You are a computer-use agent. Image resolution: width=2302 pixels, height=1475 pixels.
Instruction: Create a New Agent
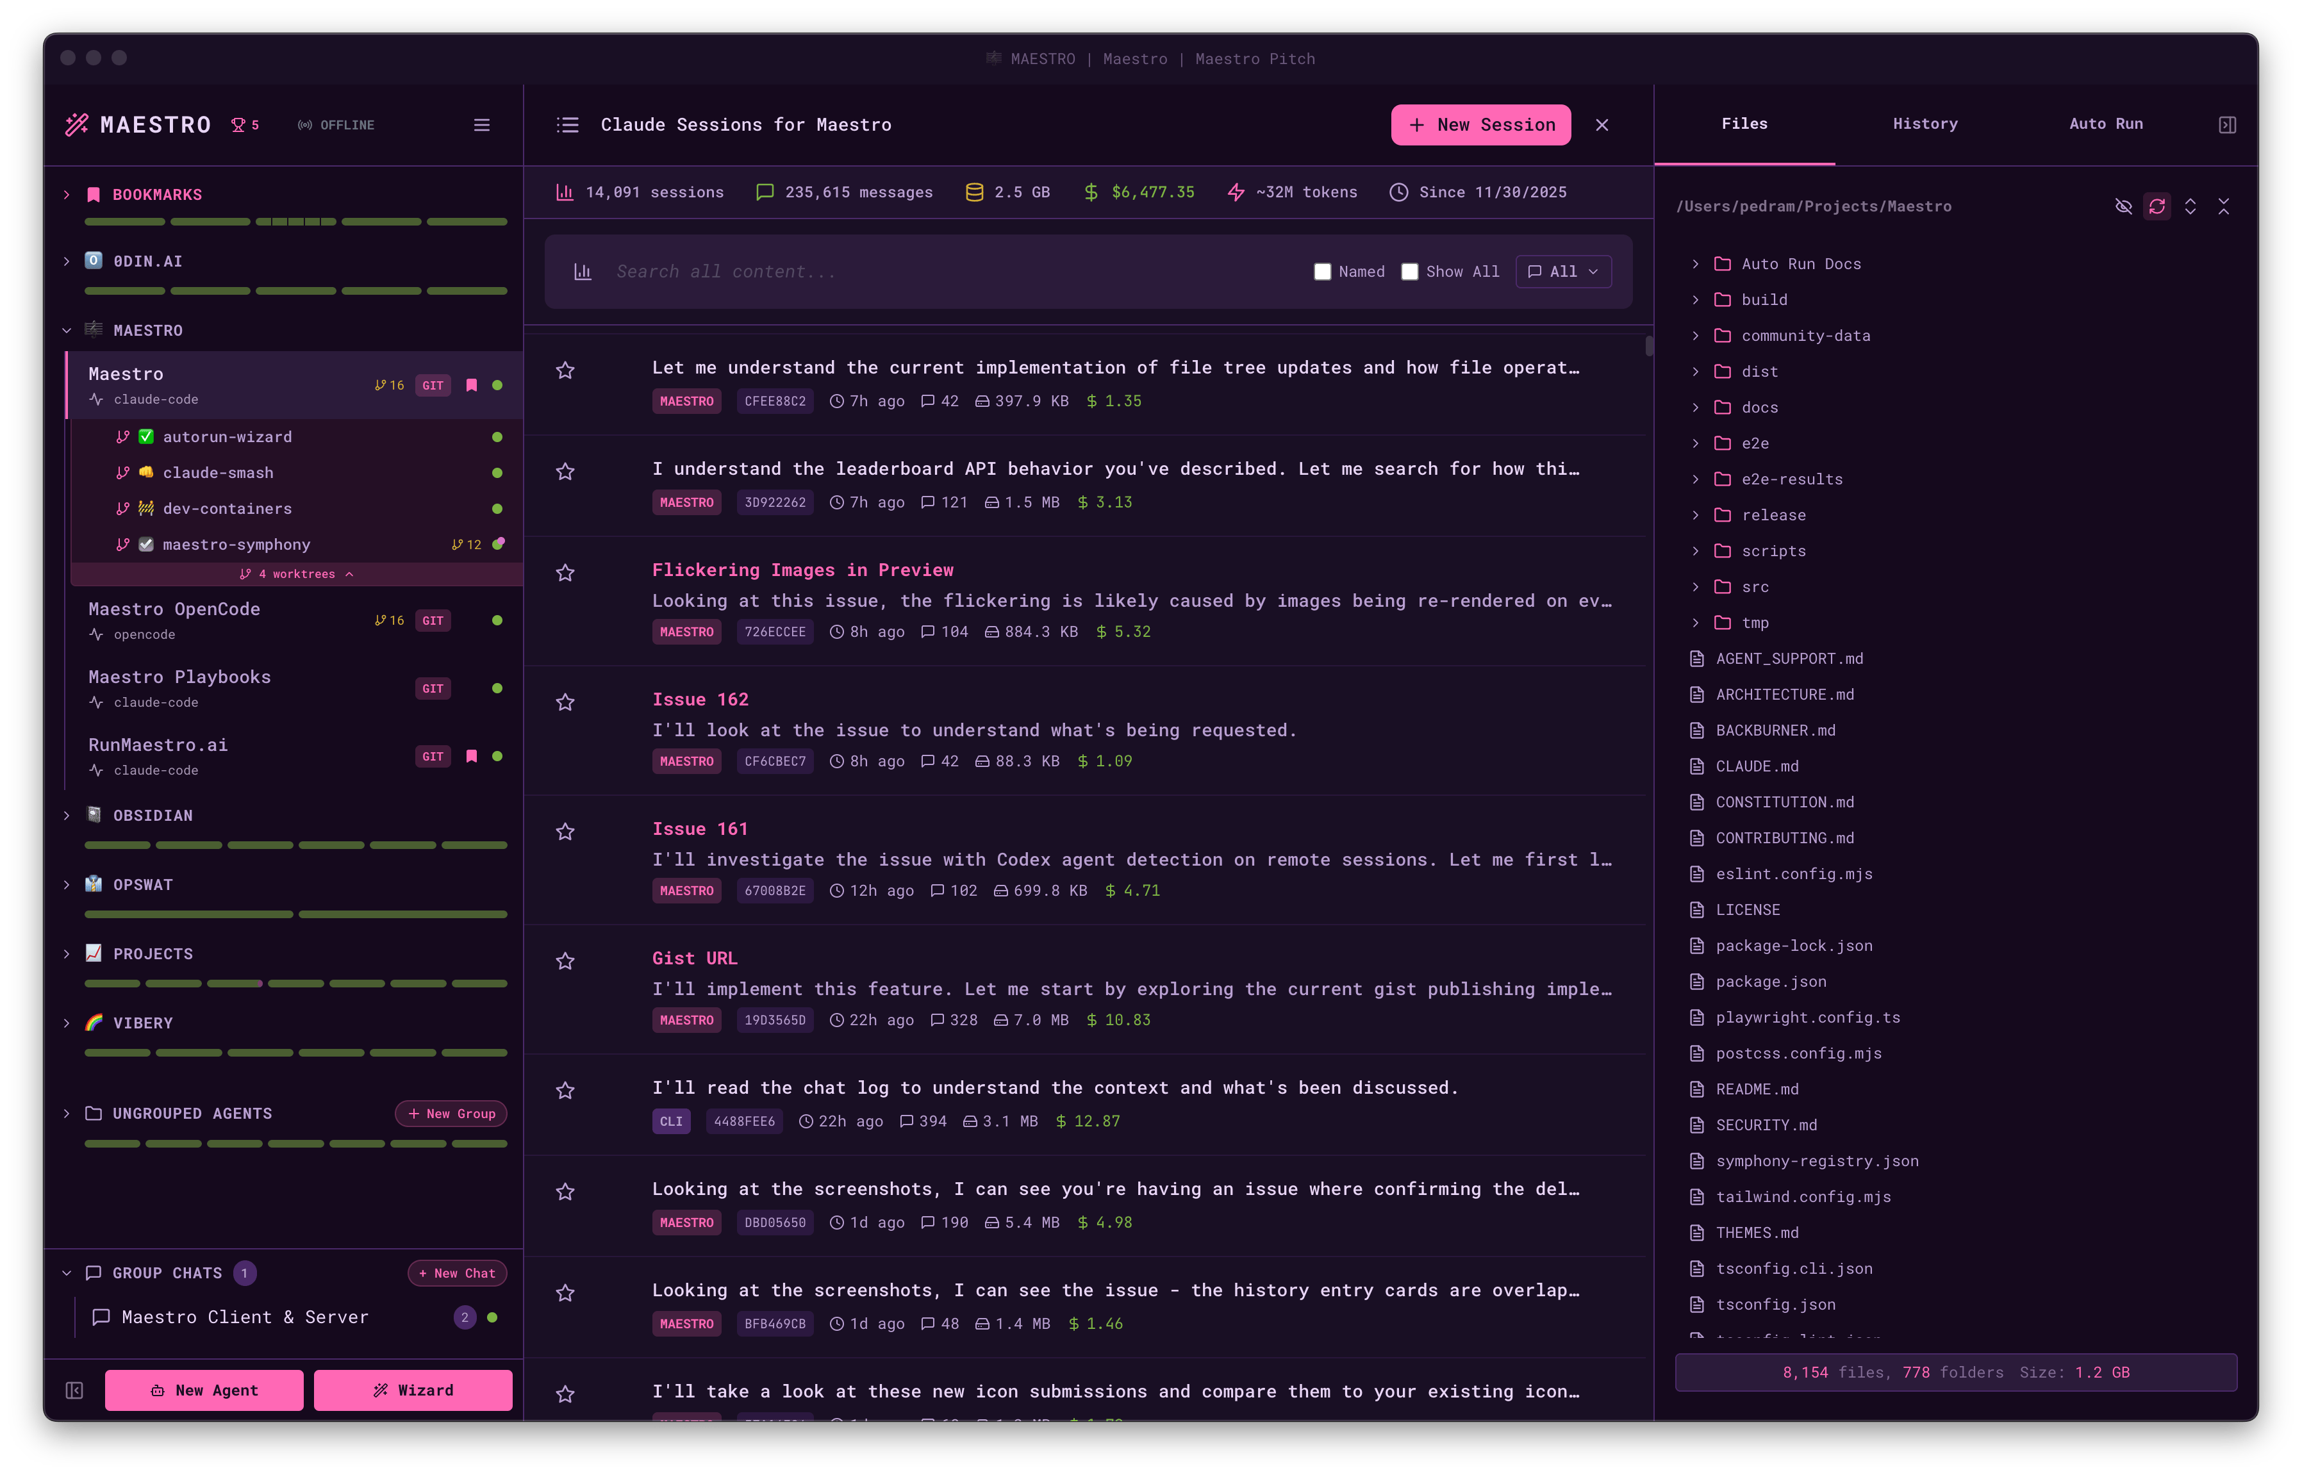[x=204, y=1390]
